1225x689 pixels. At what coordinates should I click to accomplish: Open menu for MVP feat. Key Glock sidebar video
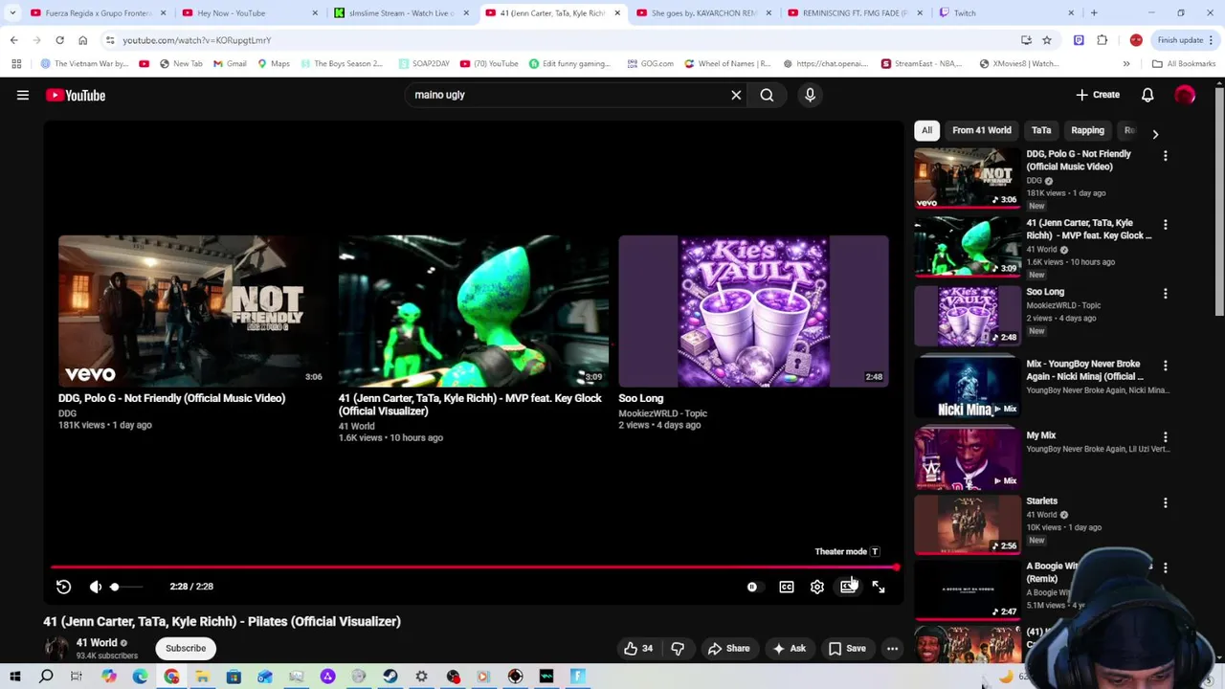point(1165,224)
